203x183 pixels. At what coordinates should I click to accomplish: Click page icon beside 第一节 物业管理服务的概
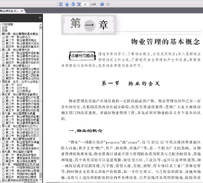pyautogui.click(x=3, y=117)
